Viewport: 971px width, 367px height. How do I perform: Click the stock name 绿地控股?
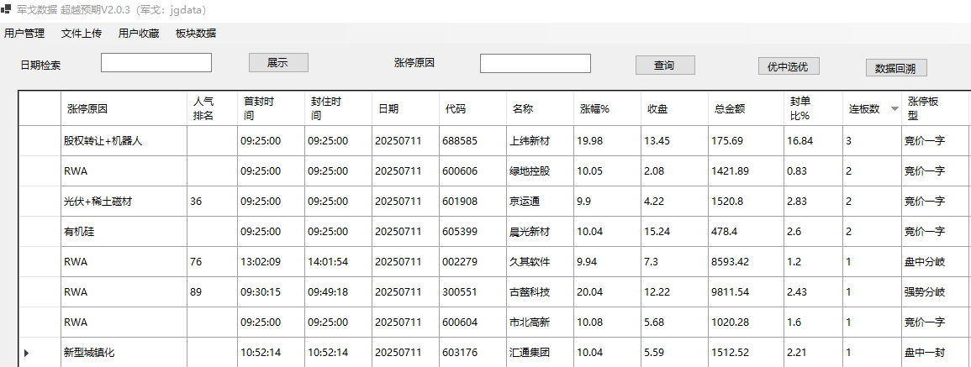pos(540,170)
